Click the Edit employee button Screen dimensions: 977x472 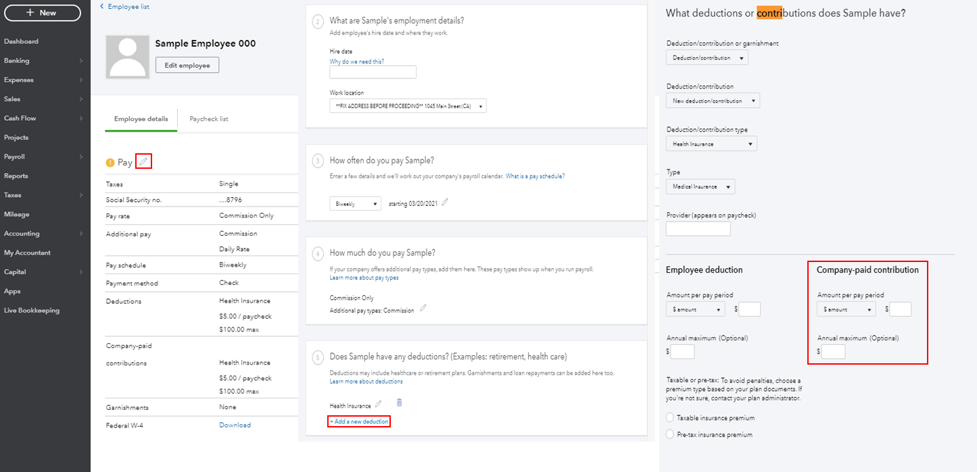tap(187, 65)
